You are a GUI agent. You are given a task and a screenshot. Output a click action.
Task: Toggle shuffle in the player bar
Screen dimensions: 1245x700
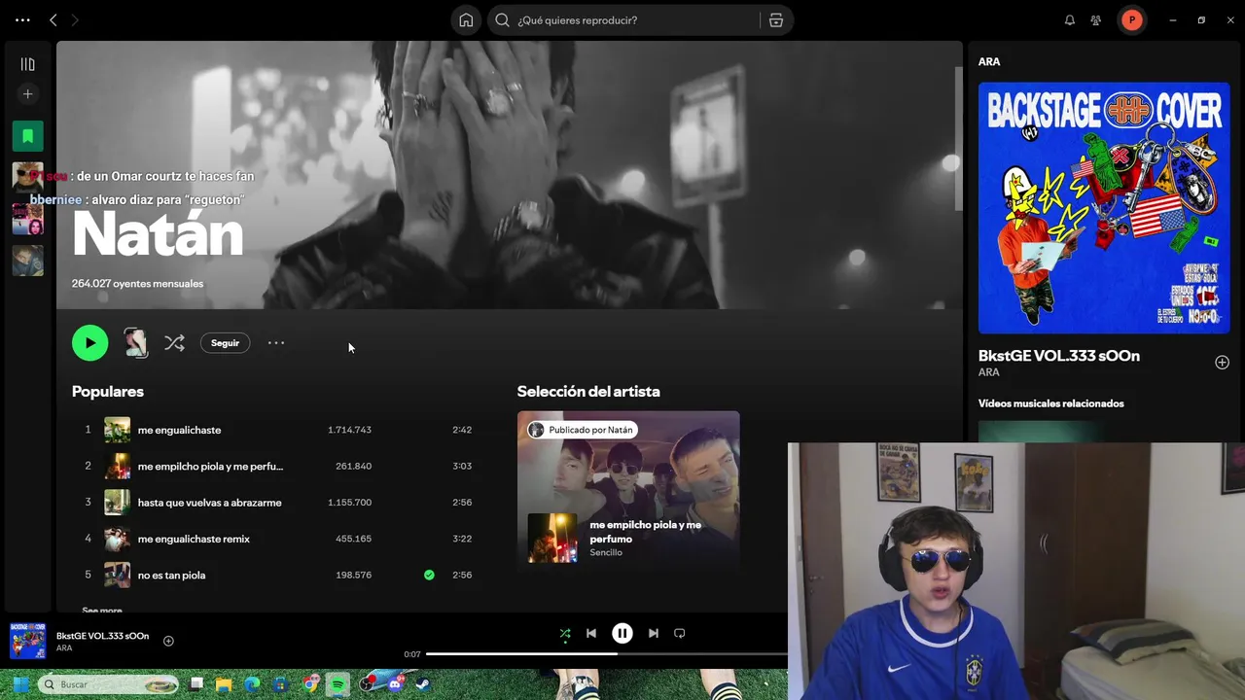(565, 633)
